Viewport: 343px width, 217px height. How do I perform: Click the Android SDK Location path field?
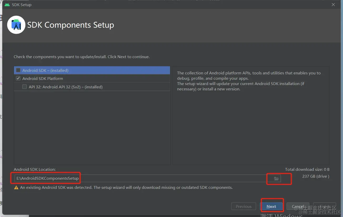point(143,178)
